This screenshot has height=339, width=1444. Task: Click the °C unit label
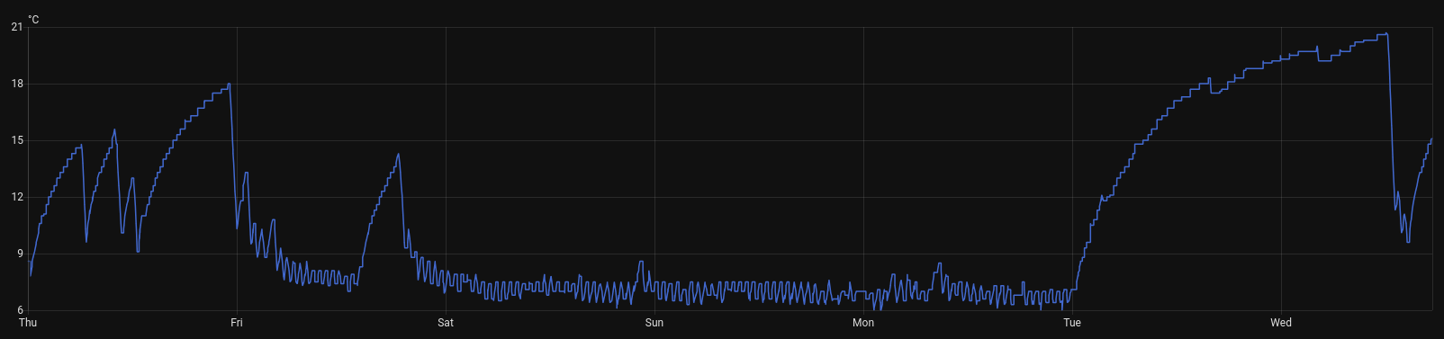[33, 19]
